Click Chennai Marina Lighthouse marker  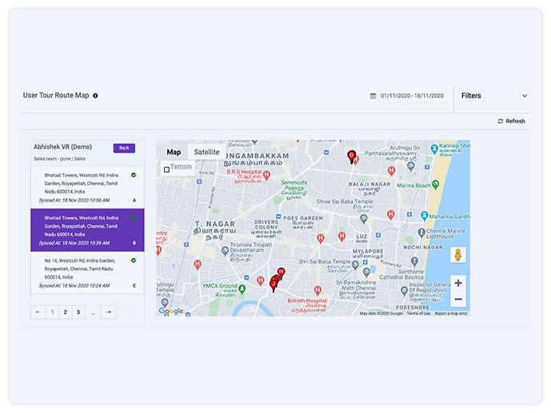pos(421,232)
